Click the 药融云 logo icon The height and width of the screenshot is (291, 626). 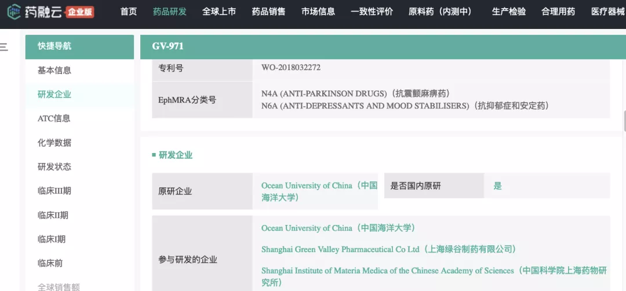click(14, 11)
